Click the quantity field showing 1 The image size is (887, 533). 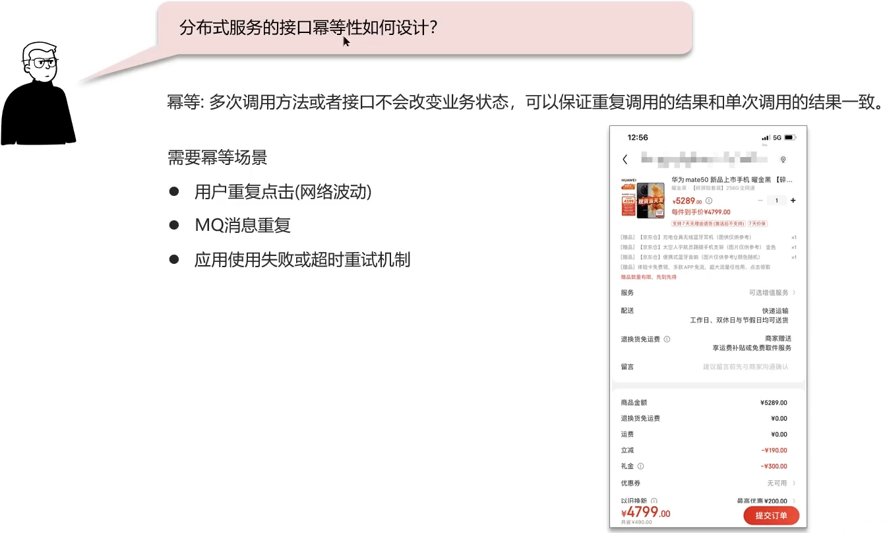pos(777,201)
